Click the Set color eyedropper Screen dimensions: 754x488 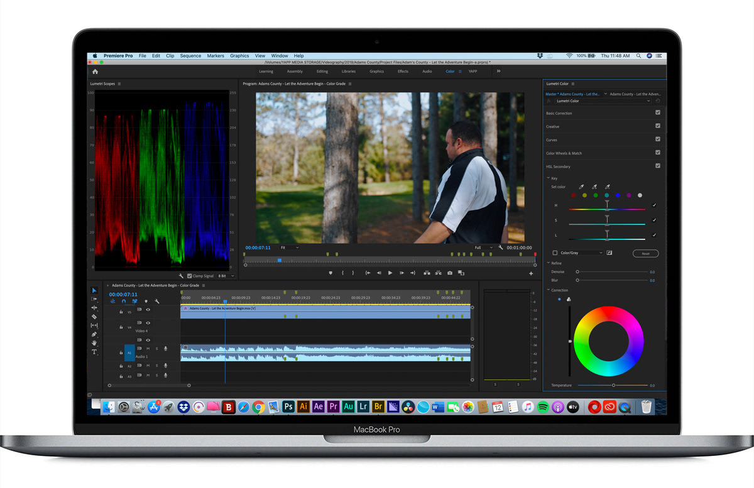581,187
